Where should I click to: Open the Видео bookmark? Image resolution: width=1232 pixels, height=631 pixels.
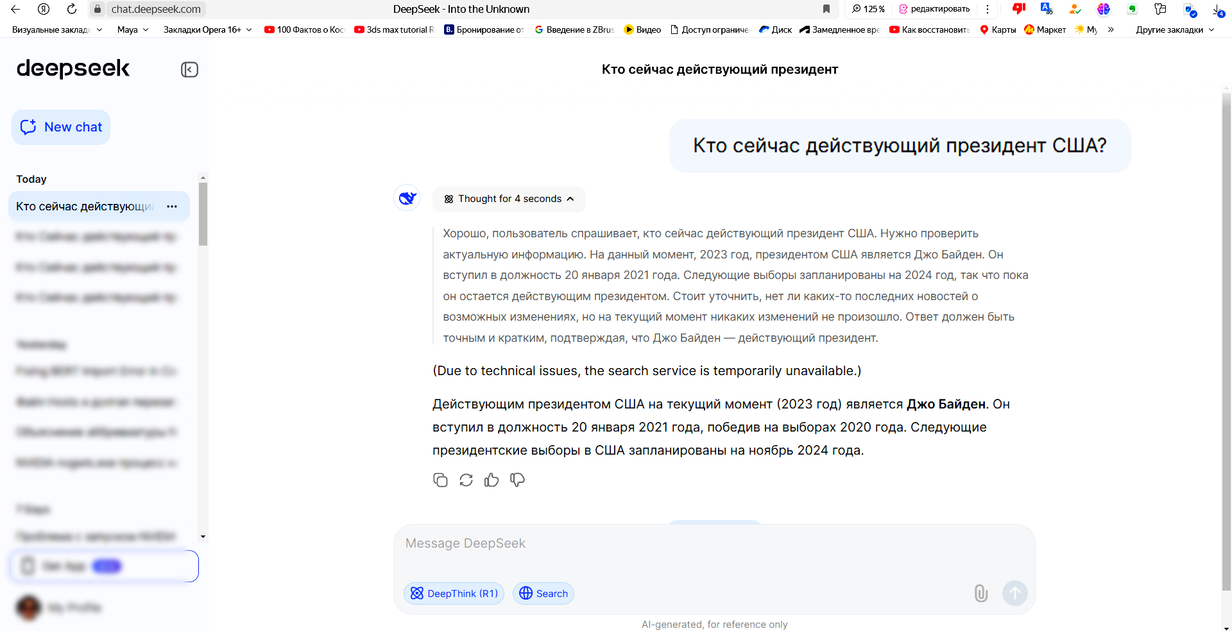tap(642, 29)
